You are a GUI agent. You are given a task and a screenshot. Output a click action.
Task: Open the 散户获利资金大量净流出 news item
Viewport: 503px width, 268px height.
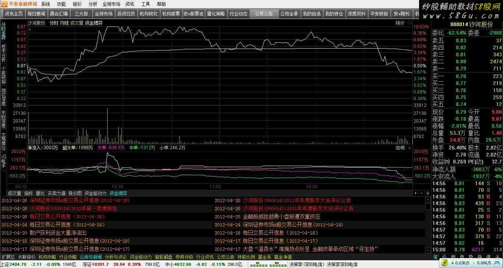tap(58, 233)
